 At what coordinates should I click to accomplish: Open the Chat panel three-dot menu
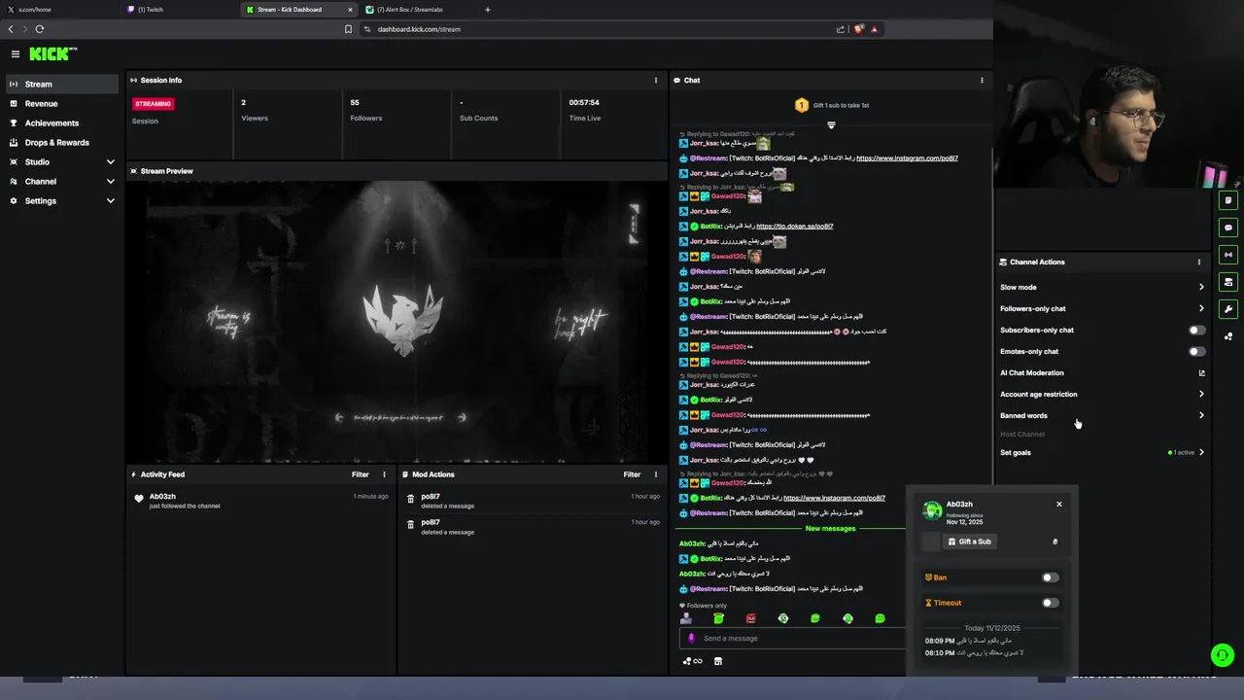click(982, 81)
